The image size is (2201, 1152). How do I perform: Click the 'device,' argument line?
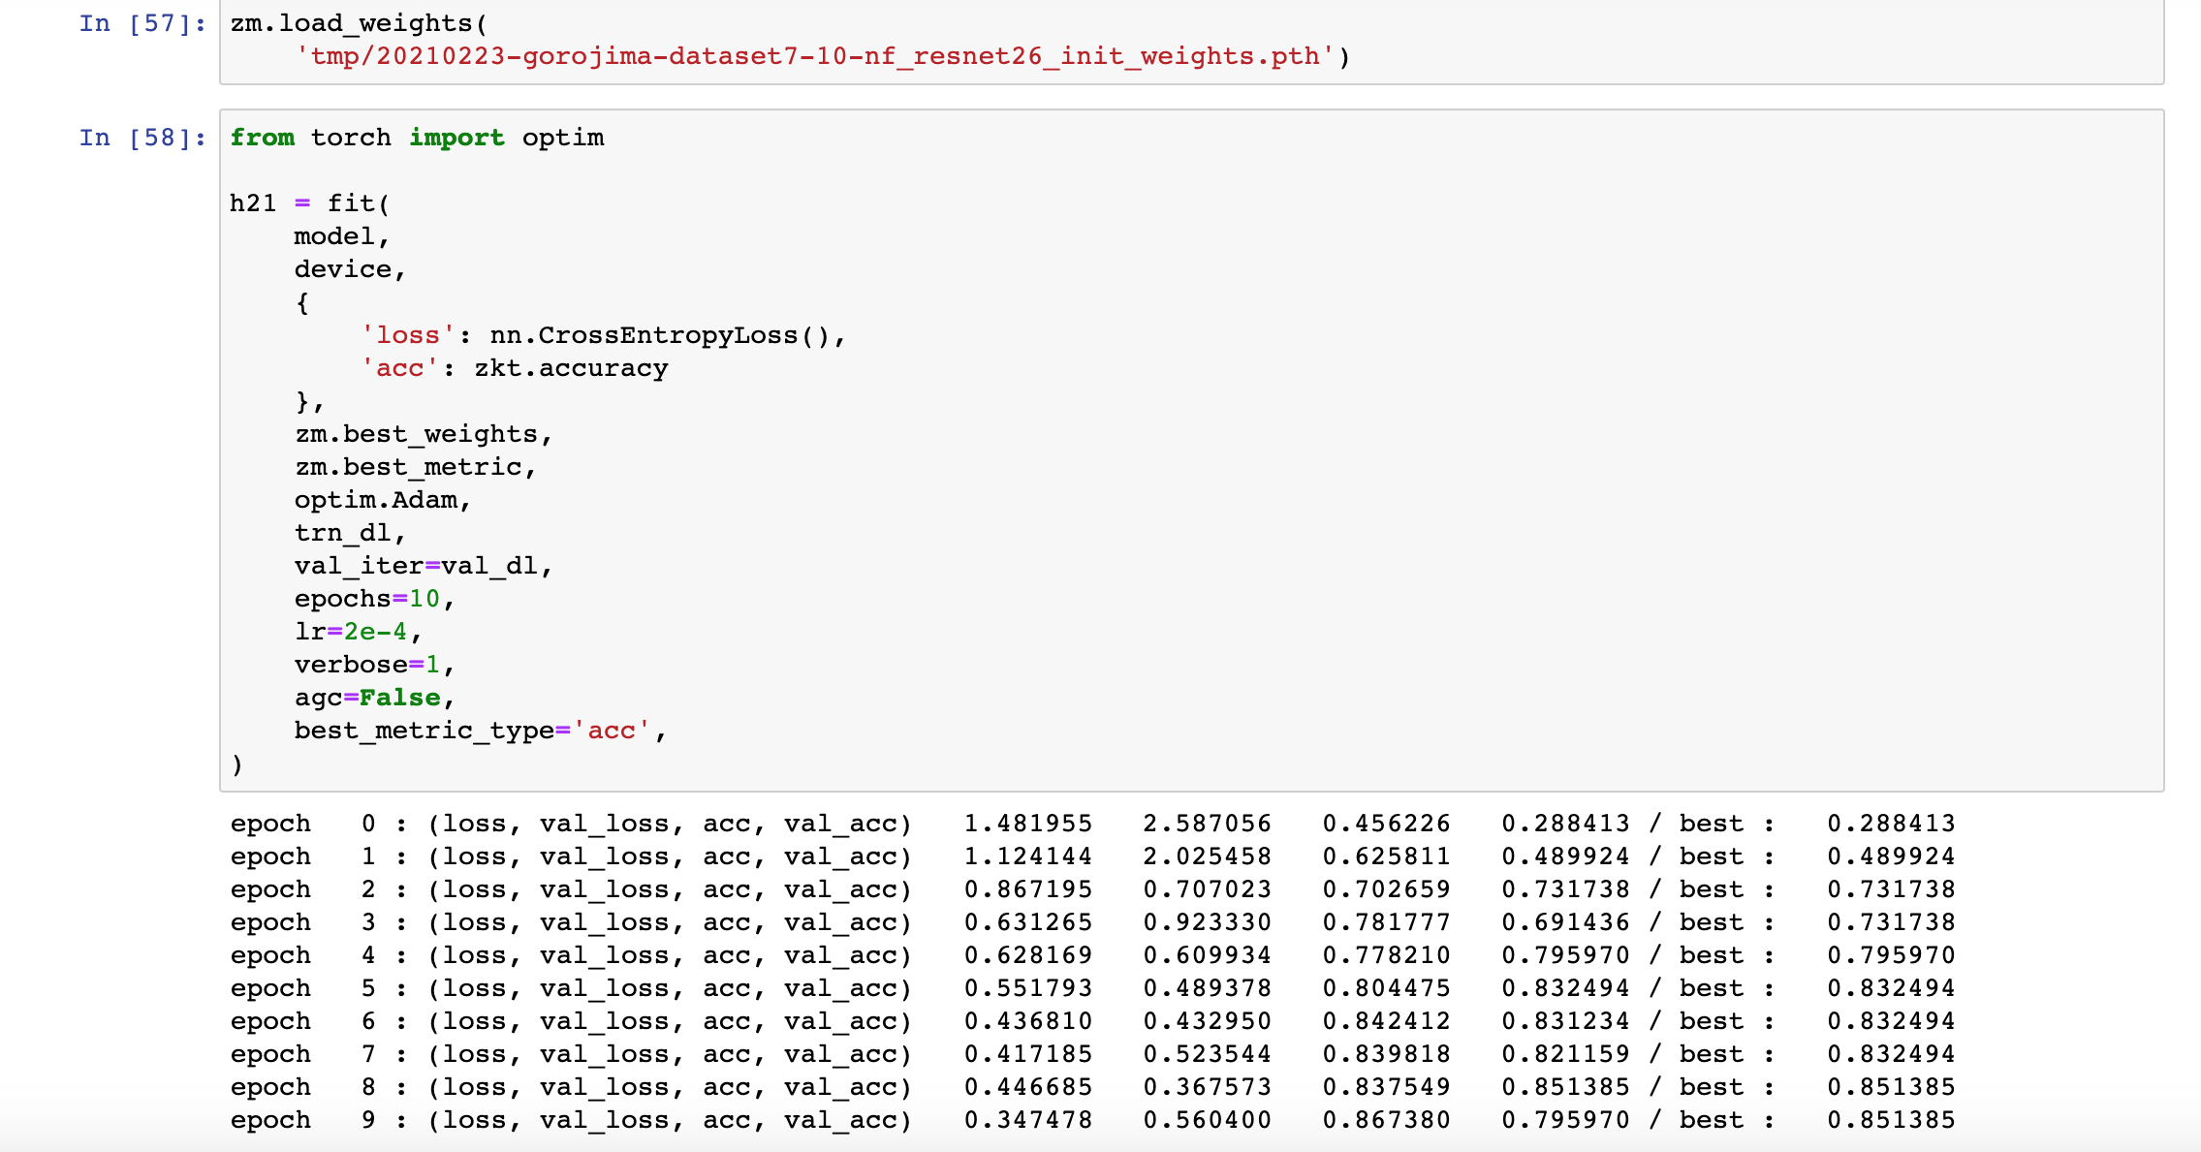coord(350,269)
